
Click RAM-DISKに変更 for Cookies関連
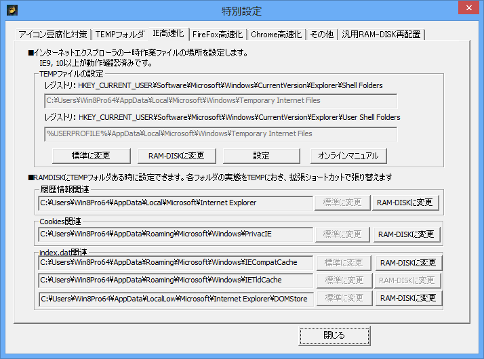coord(407,234)
